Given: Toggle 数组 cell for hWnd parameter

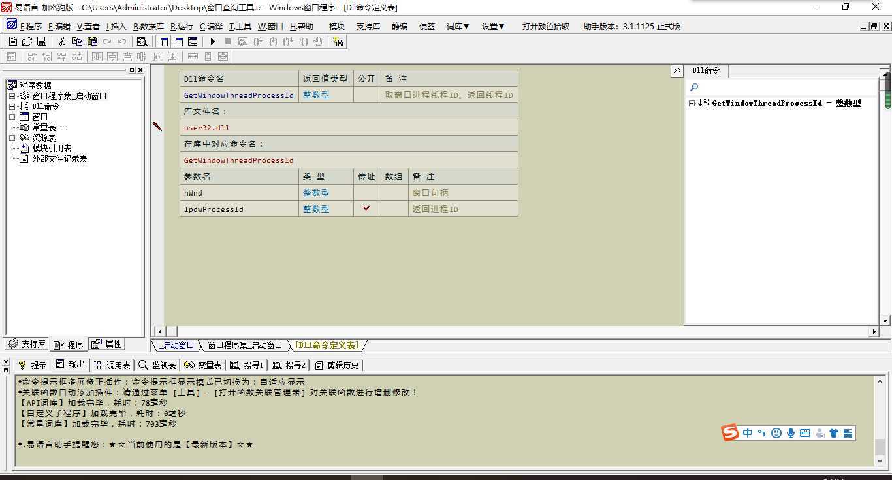Looking at the screenshot, I should pos(394,192).
